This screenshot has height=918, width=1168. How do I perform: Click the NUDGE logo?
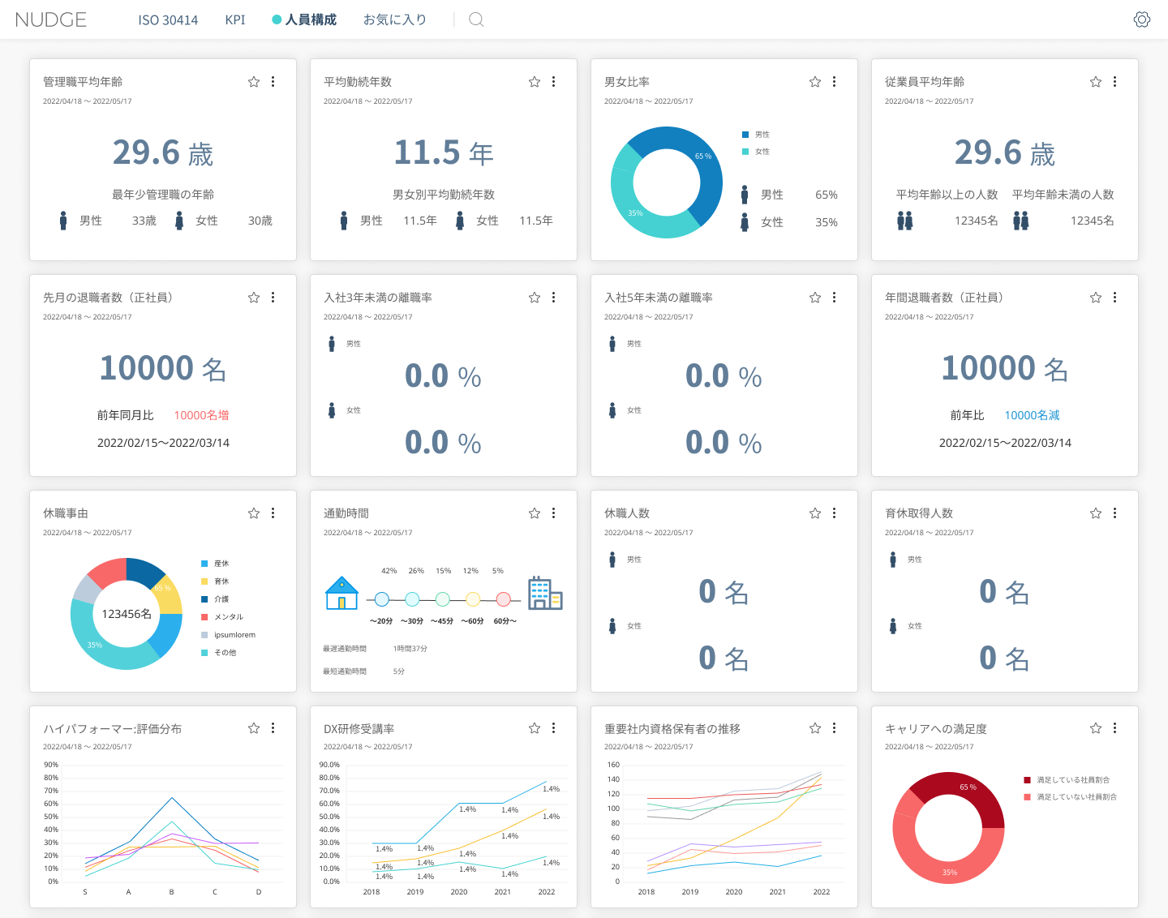(x=51, y=19)
